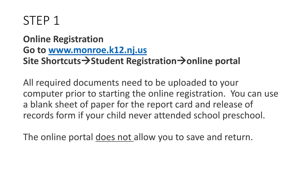Click the word 'preschool' in paragraph
303x170 pixels.
(244, 116)
